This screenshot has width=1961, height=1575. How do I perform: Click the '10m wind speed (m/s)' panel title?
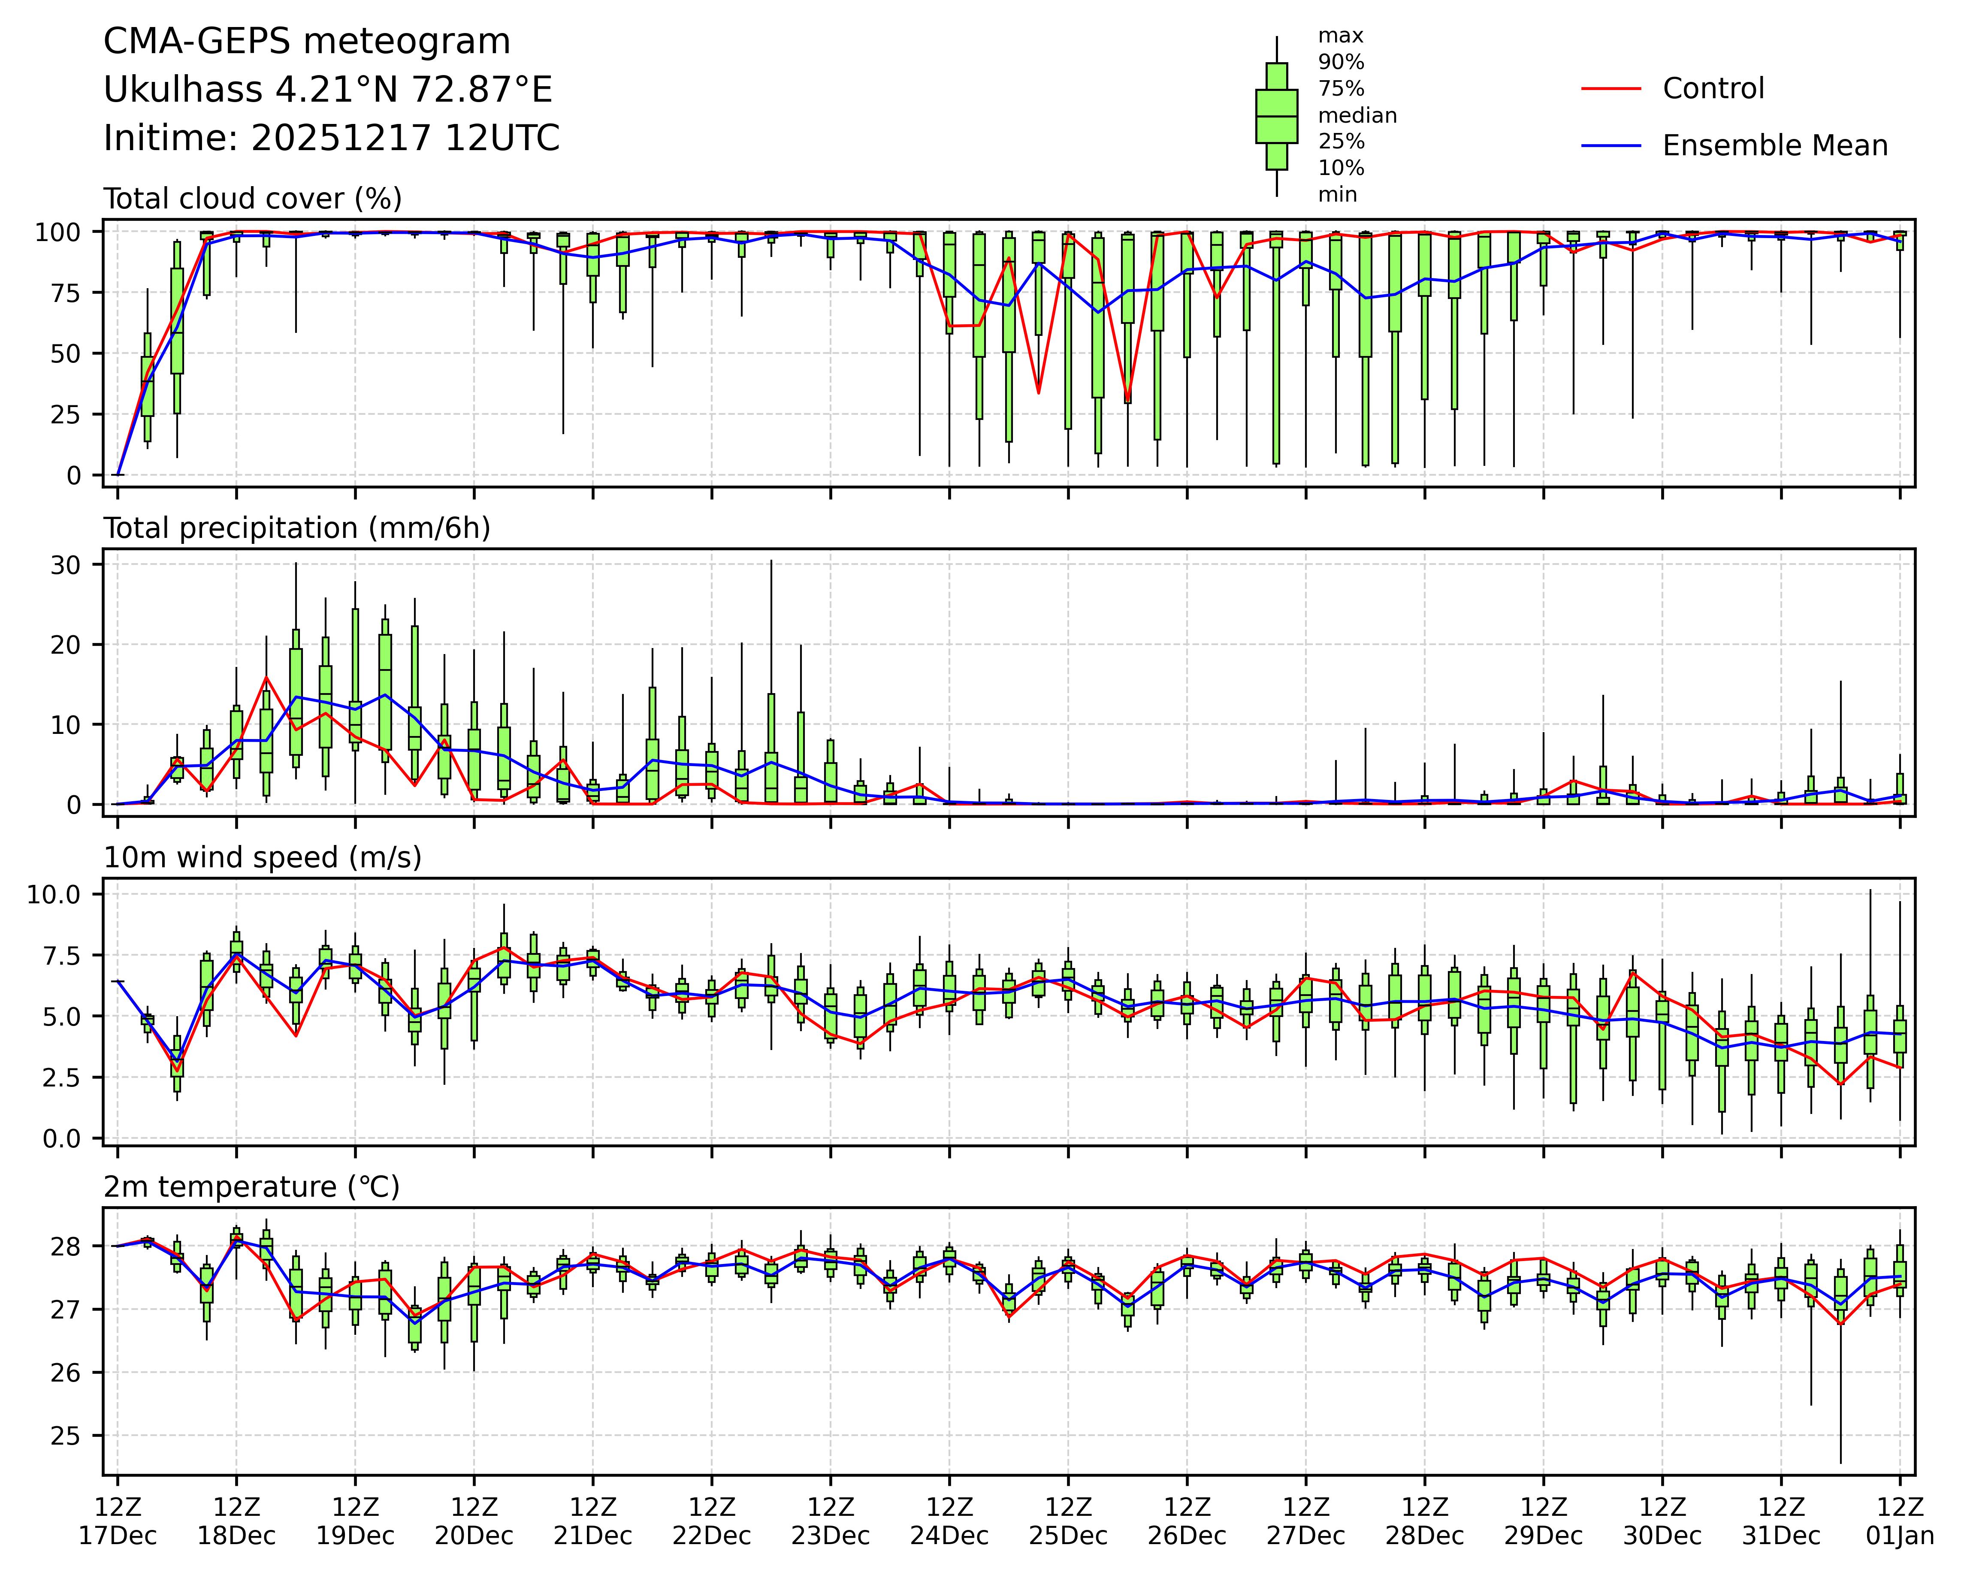(262, 857)
